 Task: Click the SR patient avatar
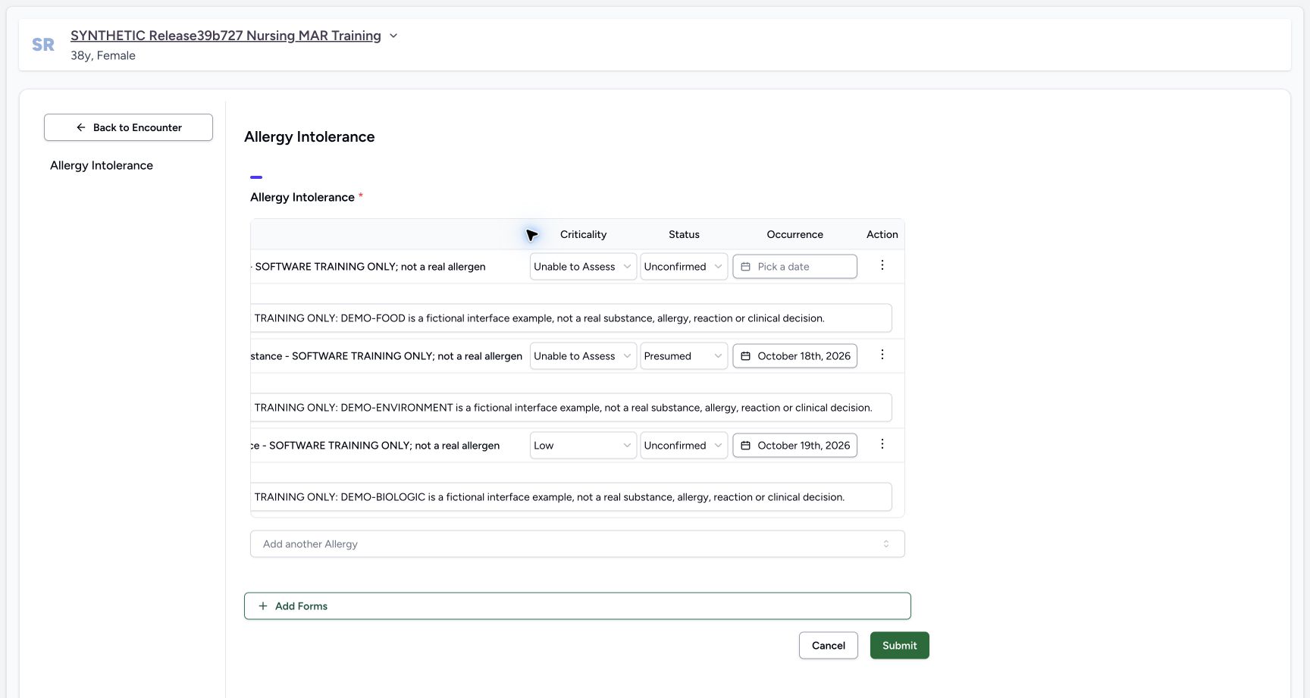click(x=43, y=45)
